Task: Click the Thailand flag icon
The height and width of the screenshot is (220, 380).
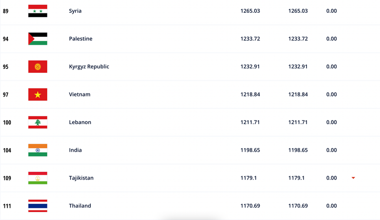Action: [38, 206]
